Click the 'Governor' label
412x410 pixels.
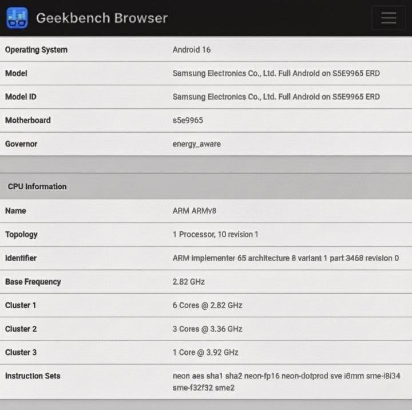tap(21, 144)
